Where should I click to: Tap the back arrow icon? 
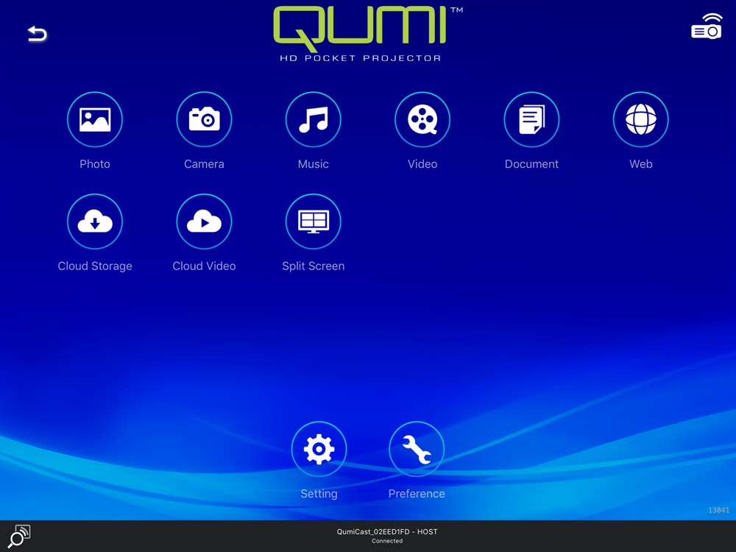pos(37,34)
